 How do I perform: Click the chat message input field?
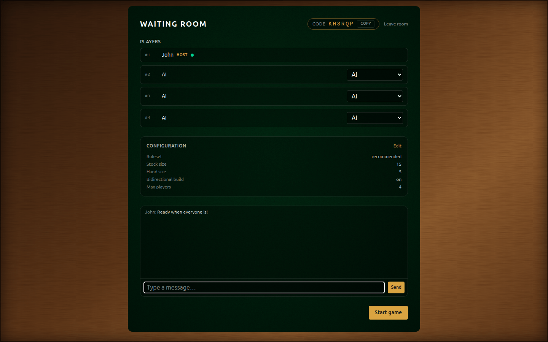coord(264,287)
